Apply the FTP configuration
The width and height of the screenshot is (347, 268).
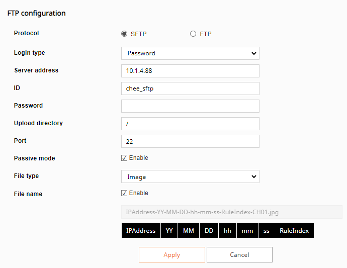(172, 255)
